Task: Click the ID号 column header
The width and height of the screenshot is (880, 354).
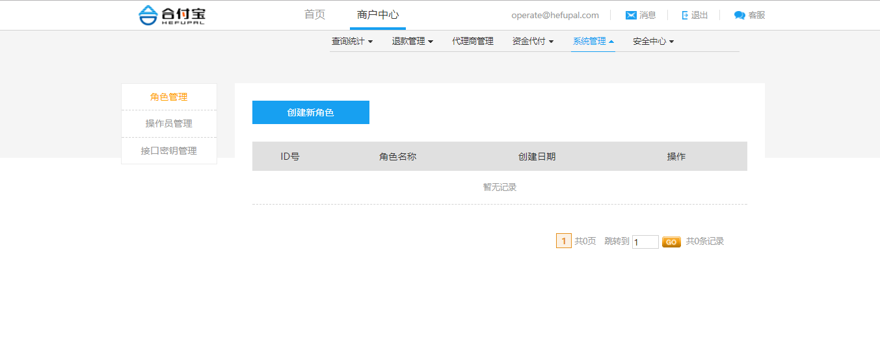Action: (x=290, y=157)
